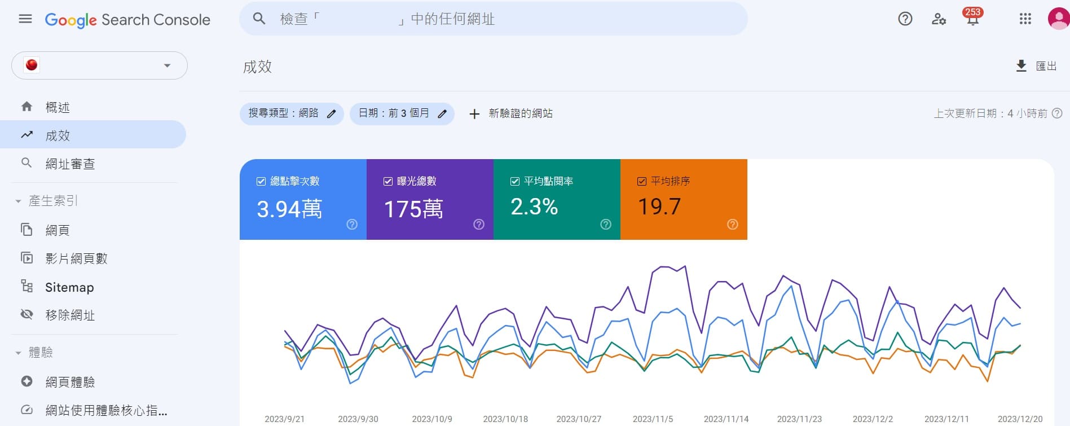
Task: Click the magnifier icon beside 網址審查
Action: coord(27,163)
